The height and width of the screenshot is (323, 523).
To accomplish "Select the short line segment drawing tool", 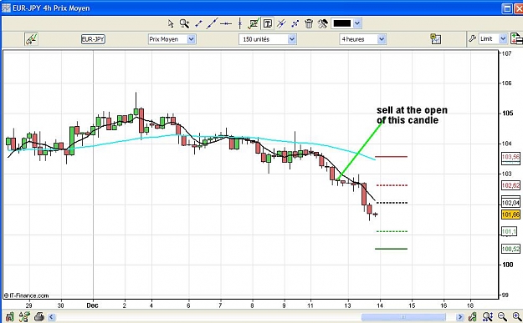I will coord(198,23).
